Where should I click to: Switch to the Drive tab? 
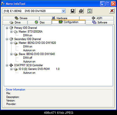tap(15, 22)
